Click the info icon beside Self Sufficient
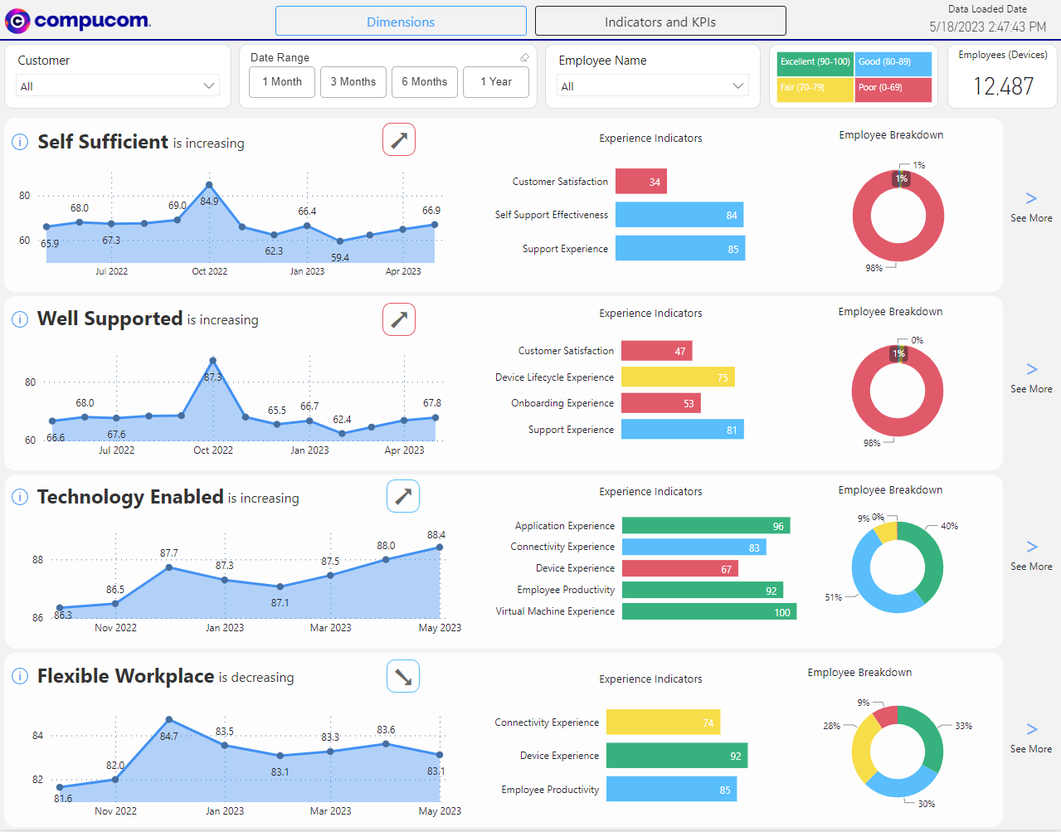Viewport: 1061px width, 832px height. coord(20,143)
